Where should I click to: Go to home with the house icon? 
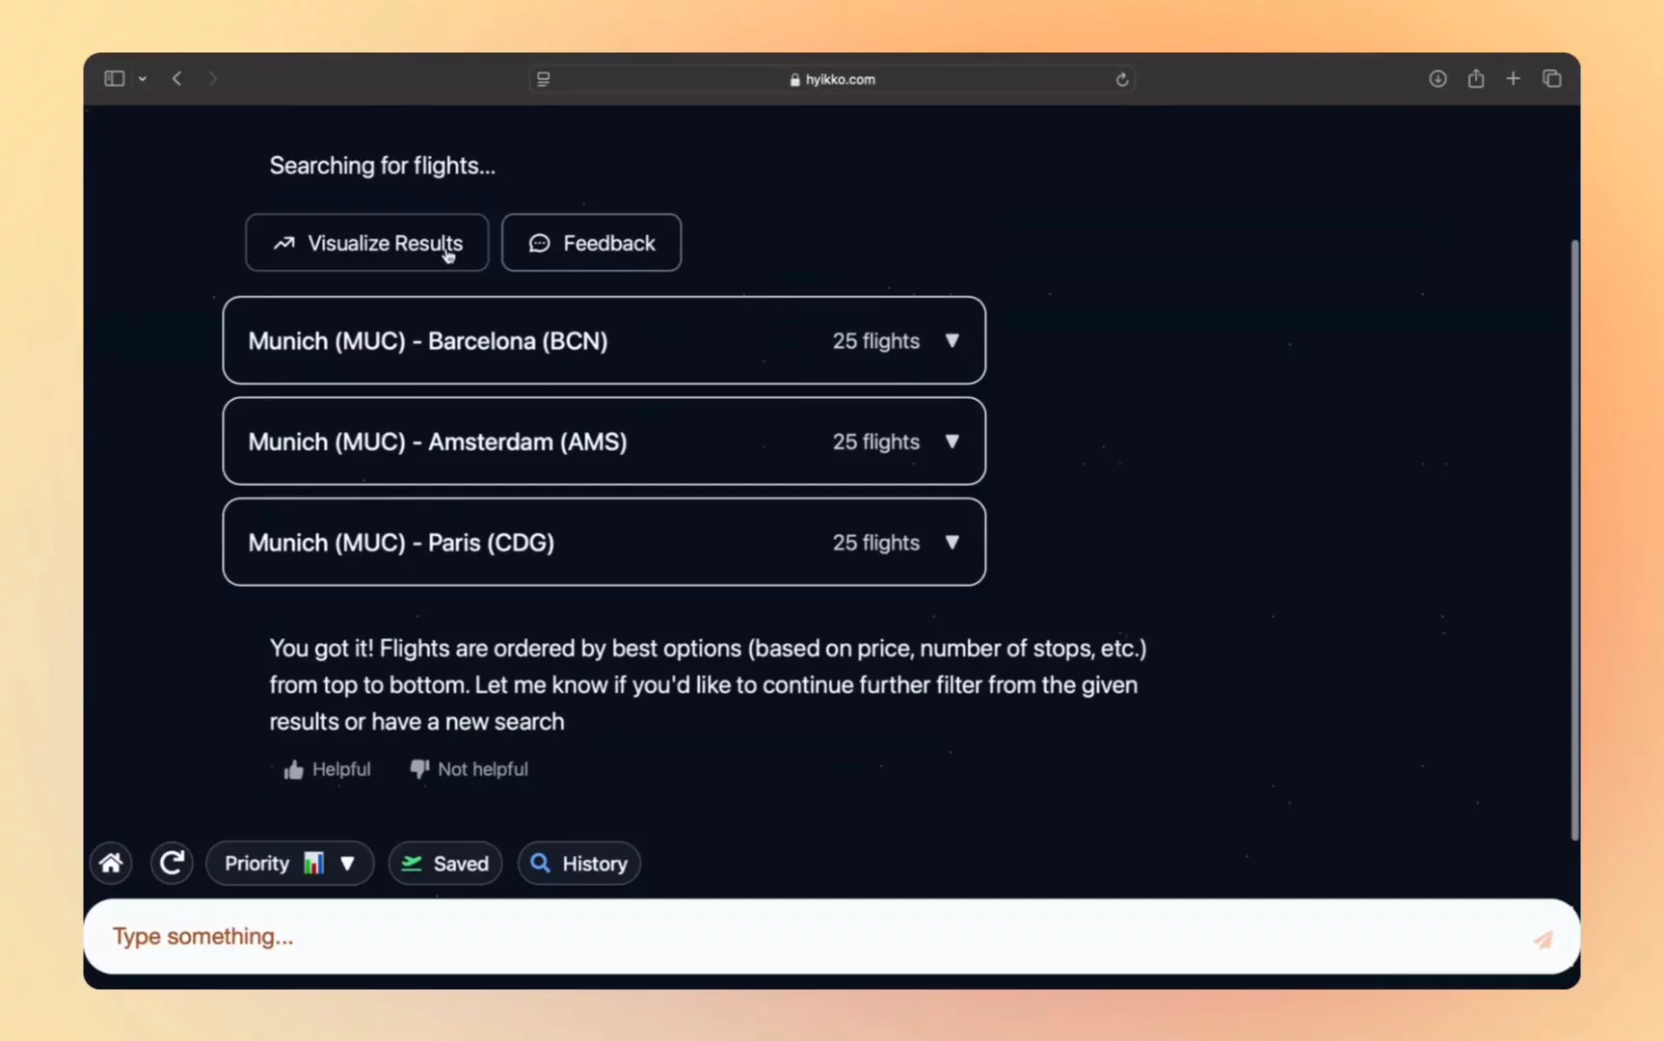click(111, 863)
